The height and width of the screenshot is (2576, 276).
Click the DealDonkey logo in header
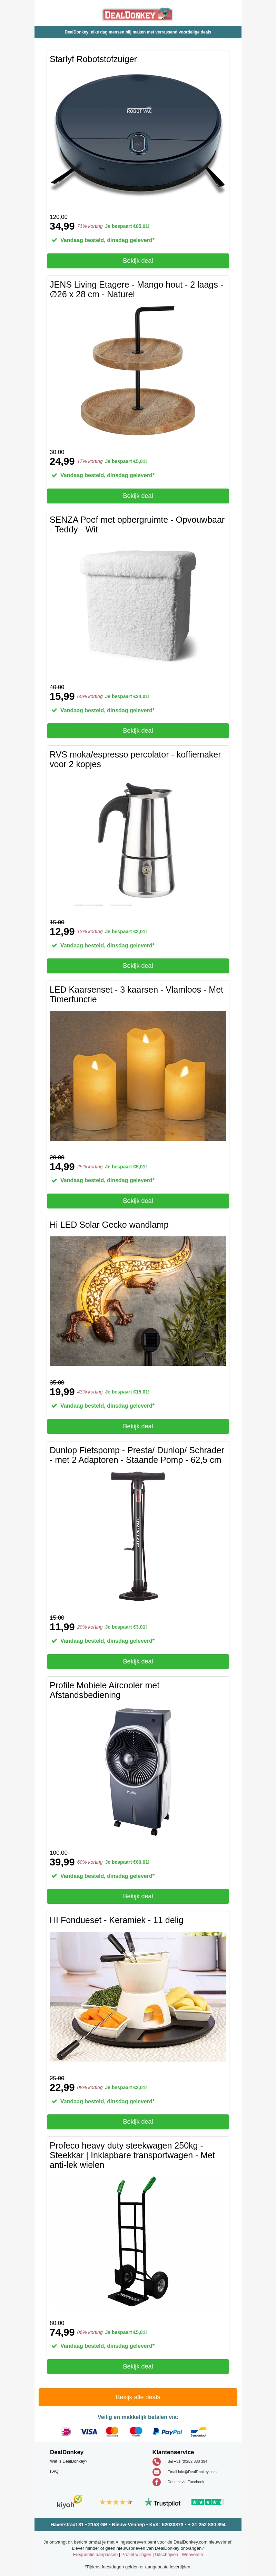(x=138, y=14)
